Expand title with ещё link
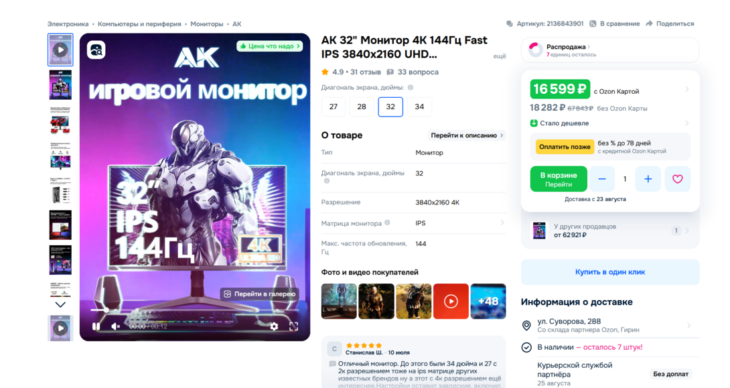This screenshot has height=388, width=730. pos(500,56)
